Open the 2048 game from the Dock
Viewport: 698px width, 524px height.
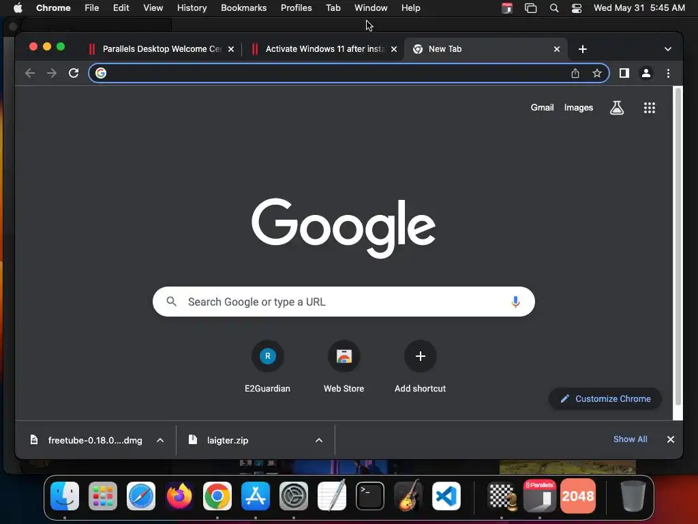(x=578, y=496)
